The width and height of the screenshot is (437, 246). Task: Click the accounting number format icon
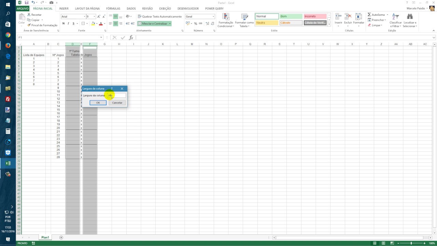click(187, 24)
